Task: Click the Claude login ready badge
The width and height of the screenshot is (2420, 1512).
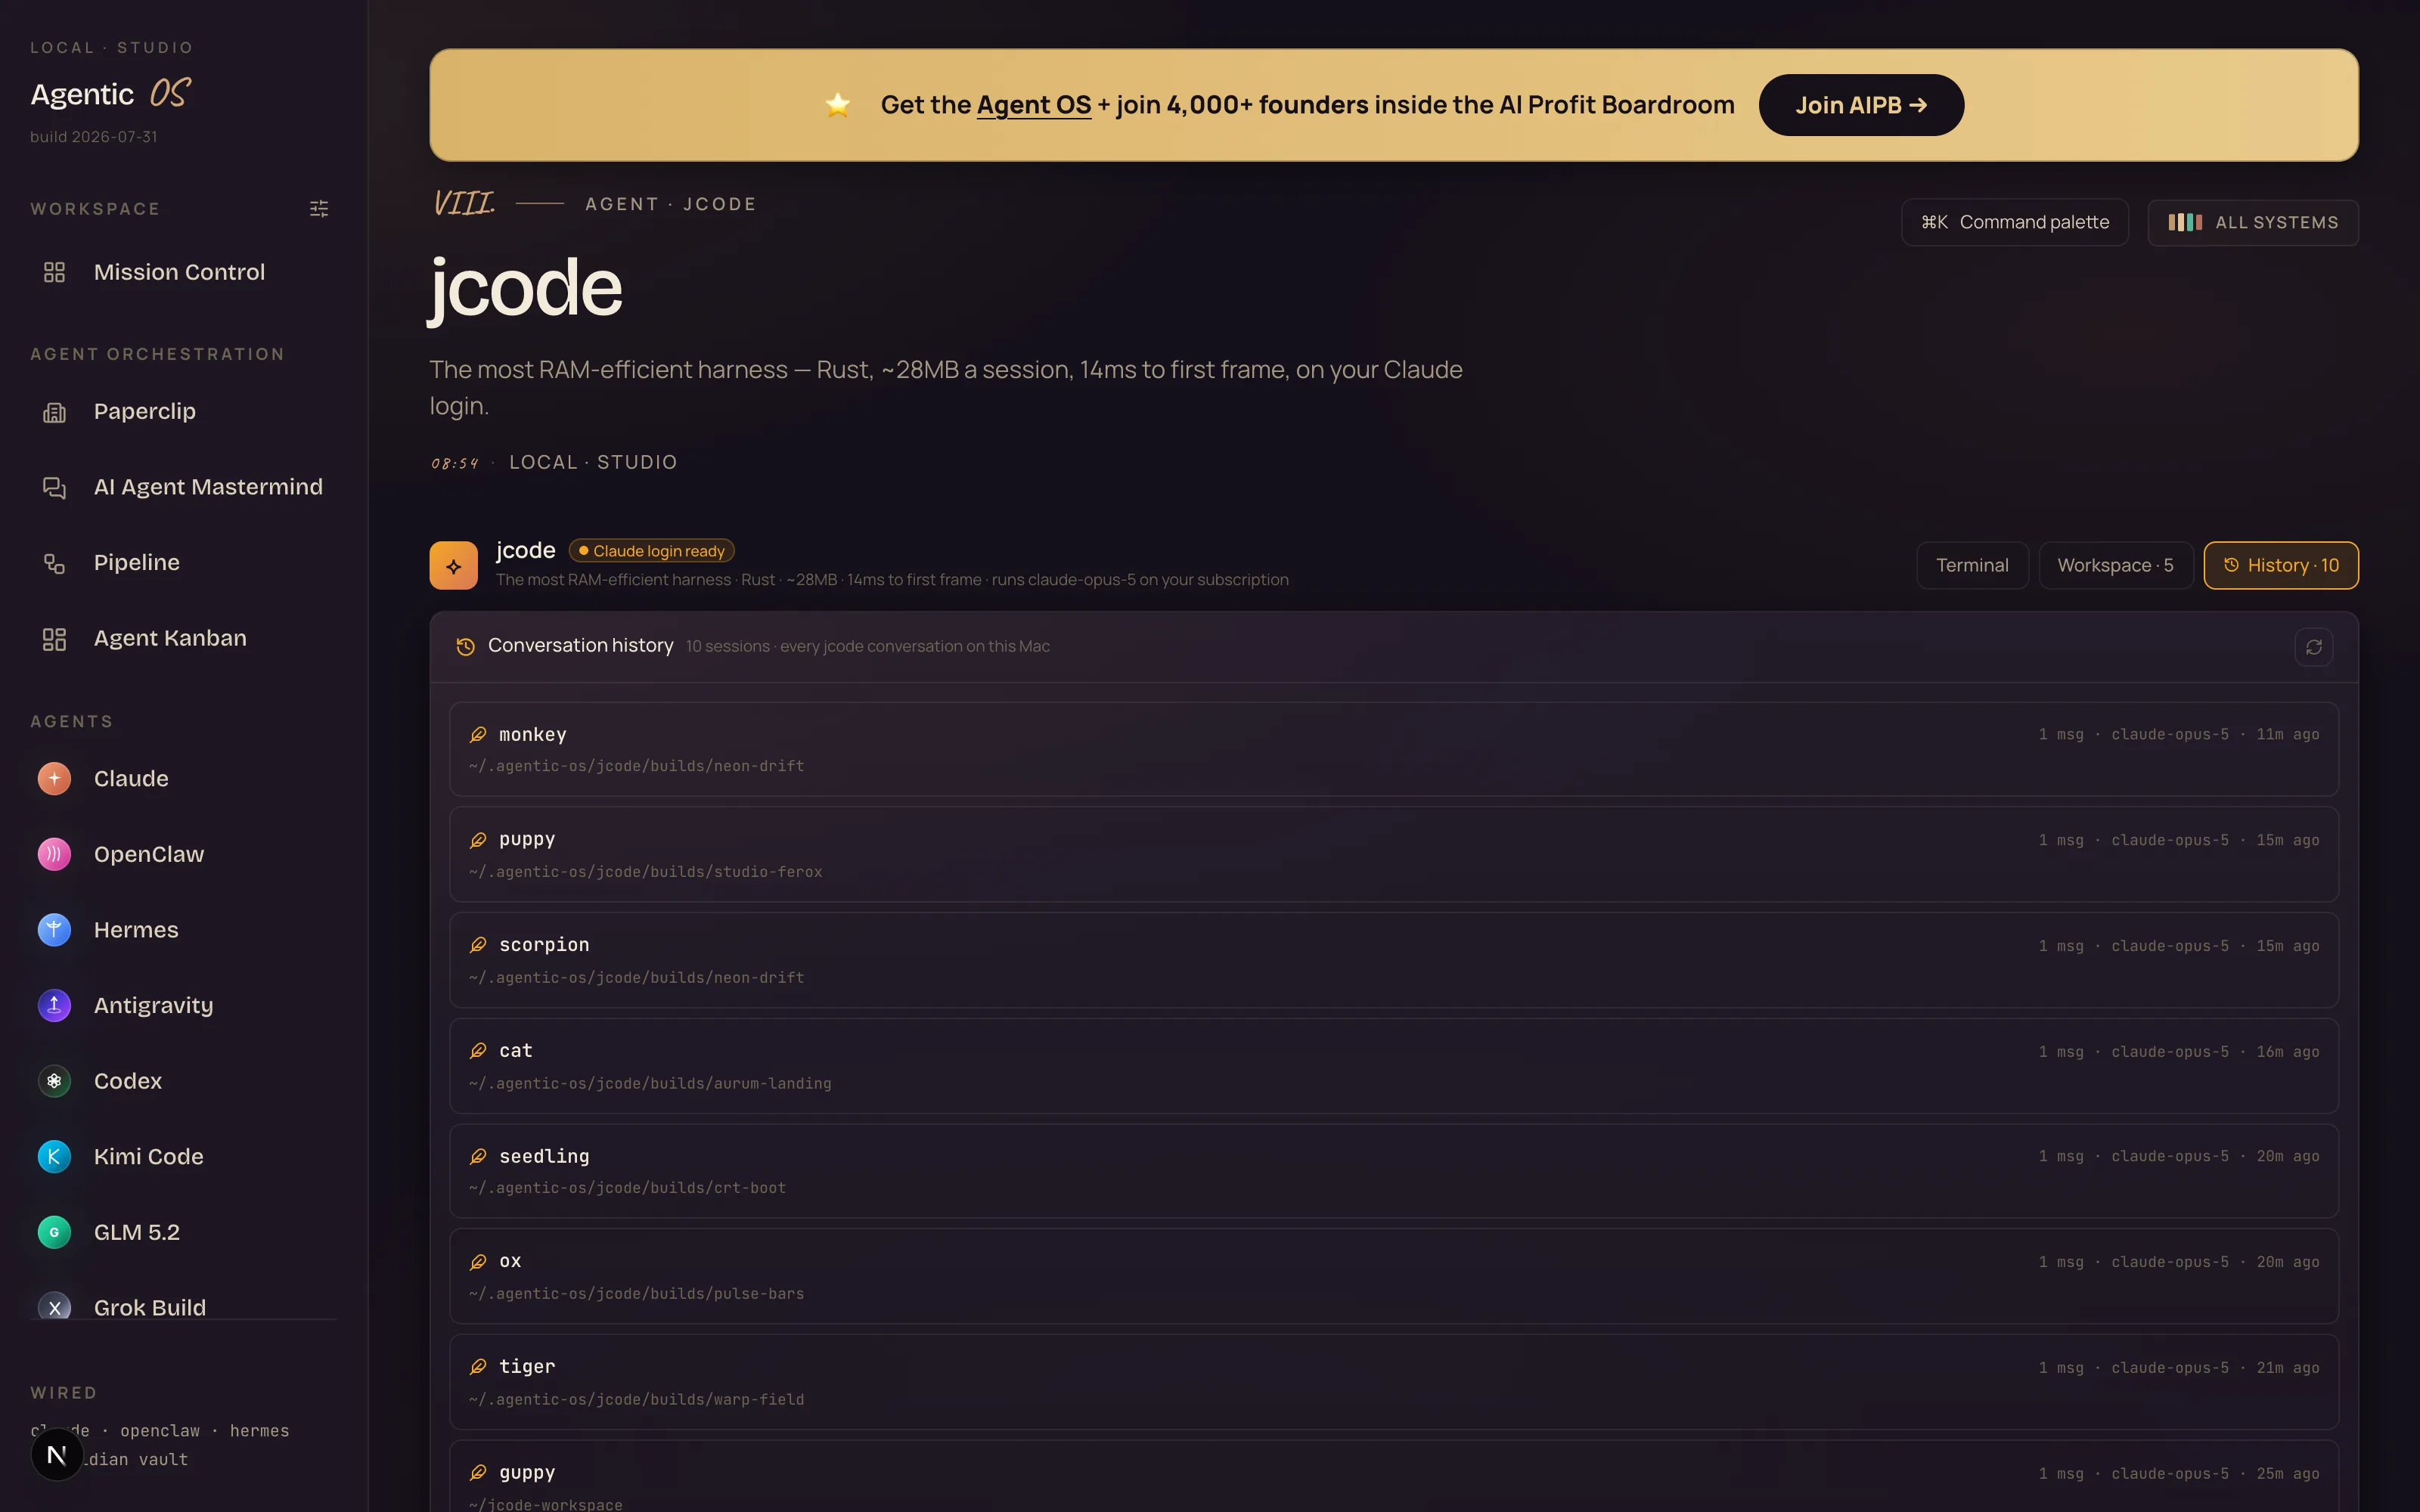Action: click(x=651, y=551)
